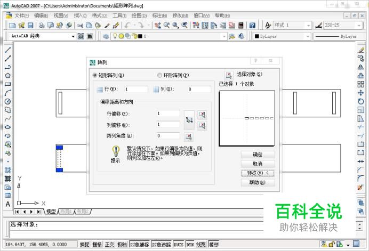Open the AutoCAD 经典 workspace dropdown
Image resolution: width=369 pixels, height=251 pixels.
click(x=73, y=36)
